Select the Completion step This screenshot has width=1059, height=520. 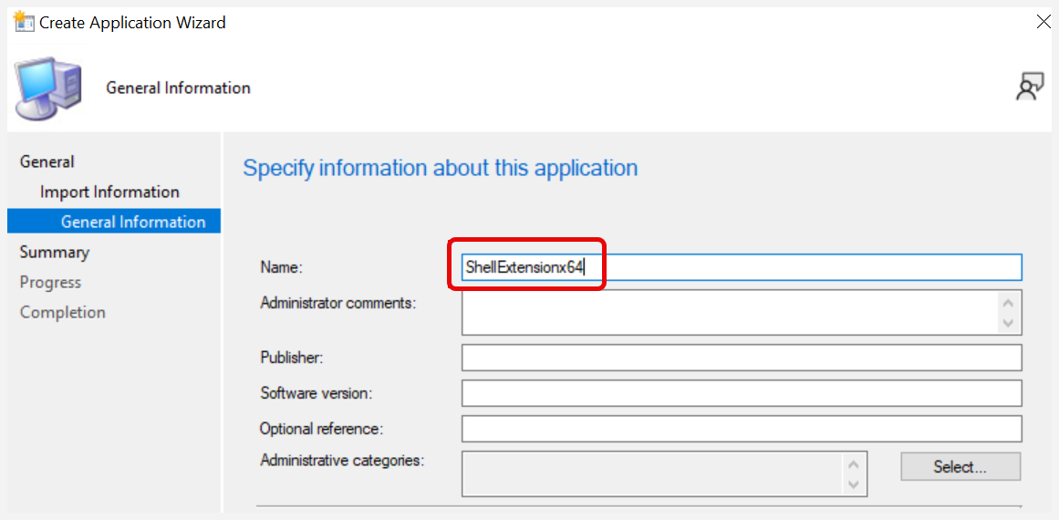tap(62, 313)
